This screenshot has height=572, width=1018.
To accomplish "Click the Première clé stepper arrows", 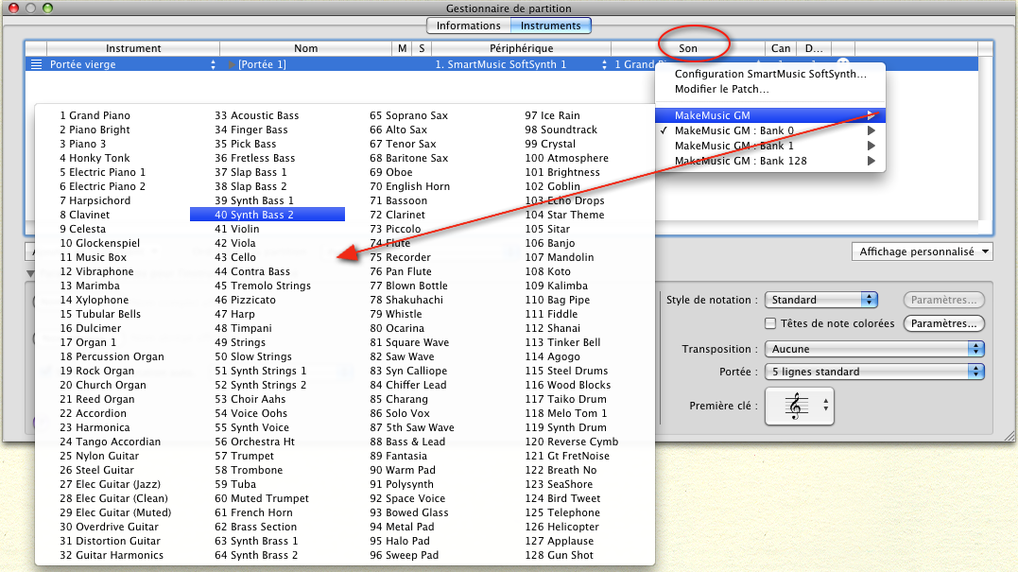I will pos(827,406).
